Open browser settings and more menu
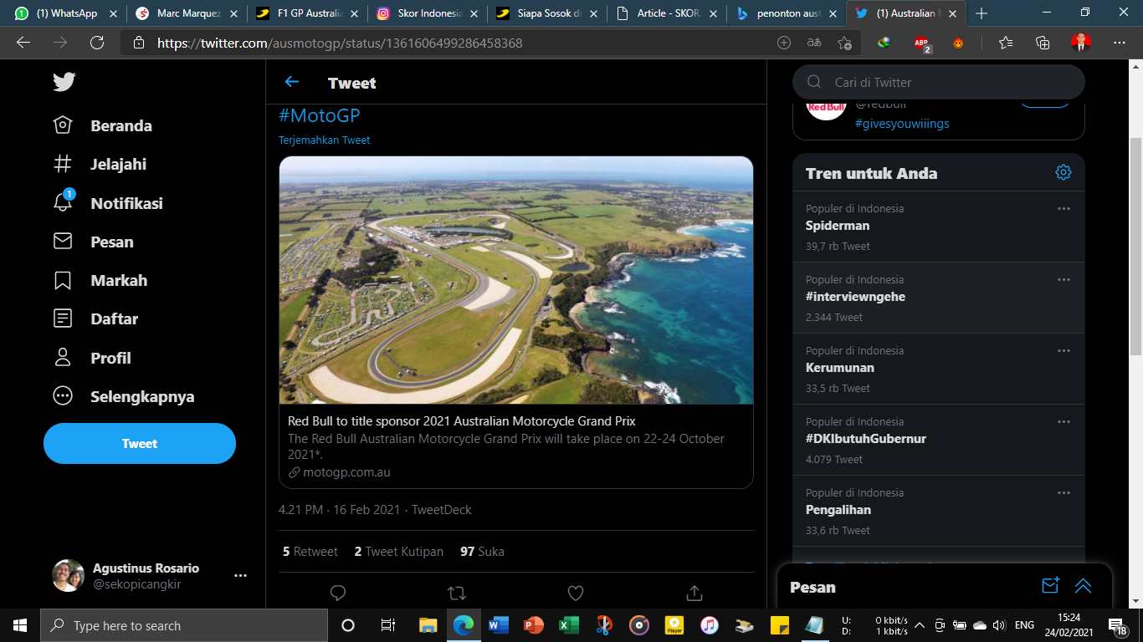Viewport: 1143px width, 642px height. pyautogui.click(x=1120, y=43)
